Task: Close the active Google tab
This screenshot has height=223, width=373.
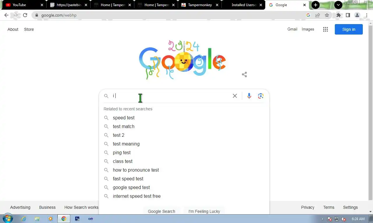Action: [305, 5]
